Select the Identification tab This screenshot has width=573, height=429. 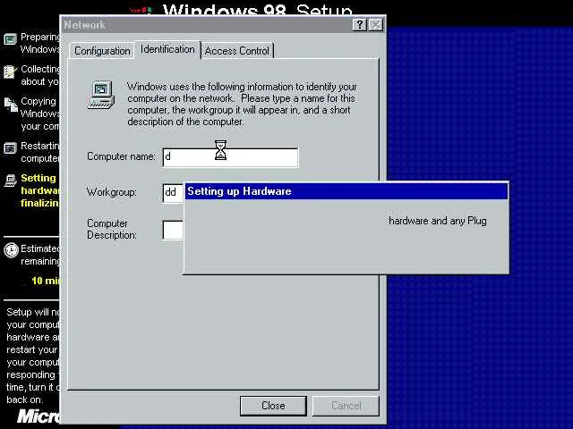click(x=167, y=49)
